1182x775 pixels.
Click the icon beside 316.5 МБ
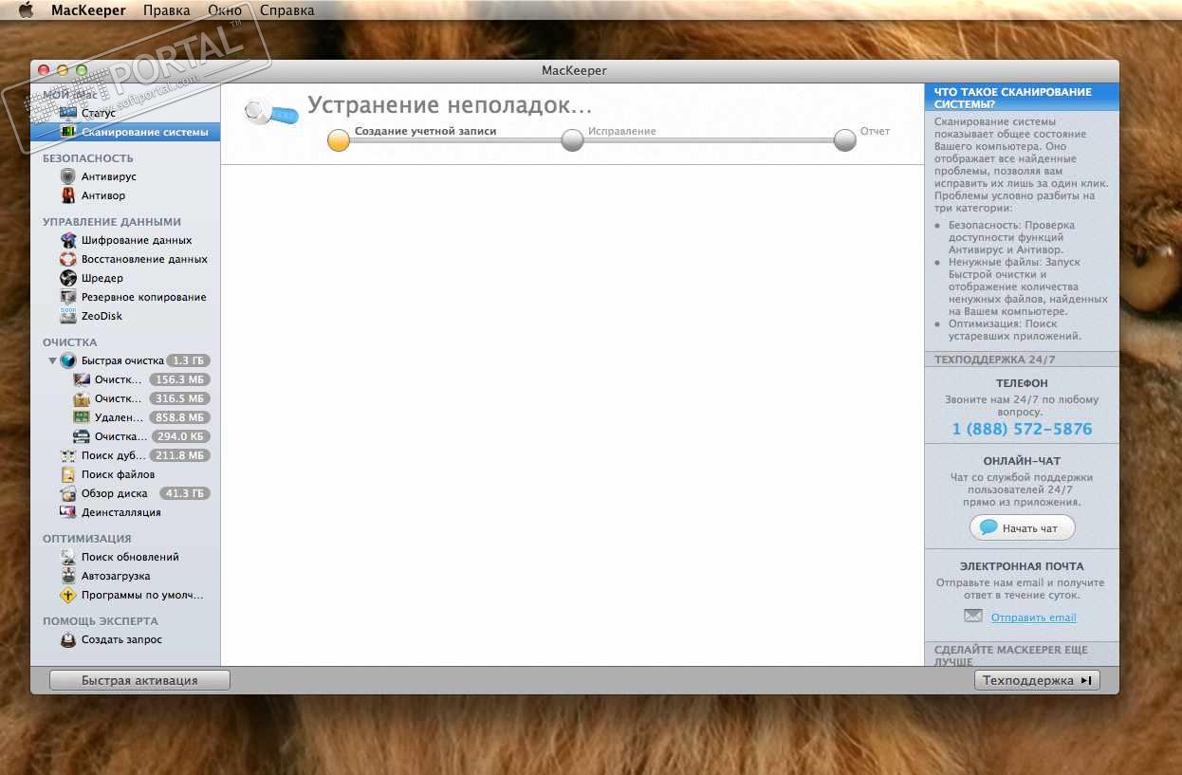coord(82,398)
